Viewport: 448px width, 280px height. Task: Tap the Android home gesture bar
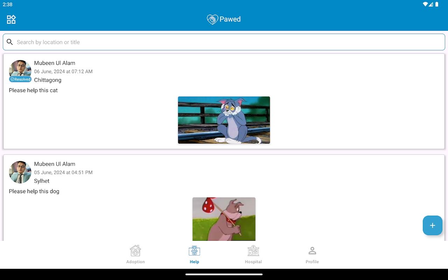[x=224, y=274]
